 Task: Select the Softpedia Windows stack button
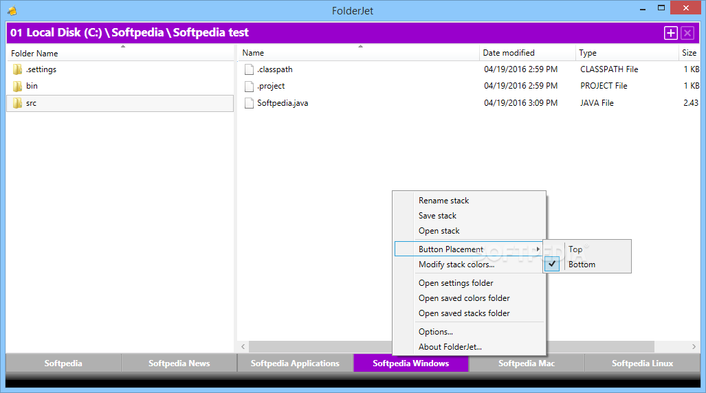pos(410,363)
